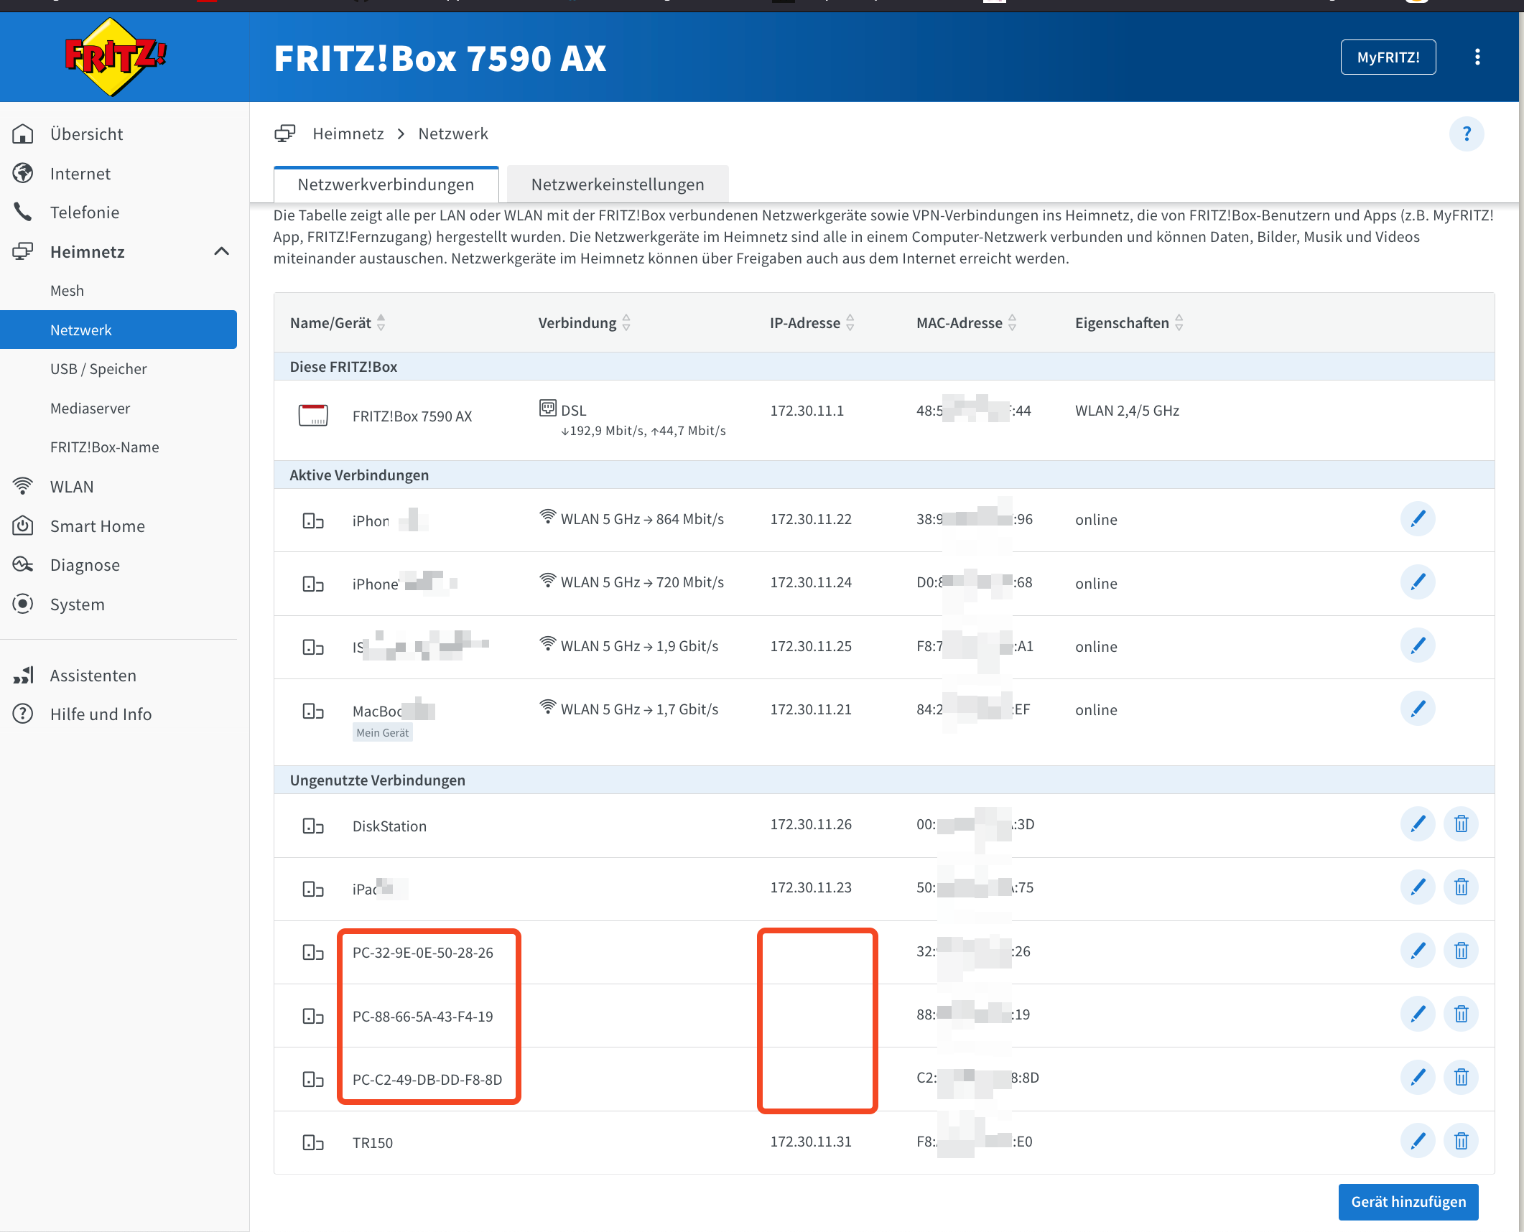Switch to Netzwerkeinstellungen tab

[617, 185]
